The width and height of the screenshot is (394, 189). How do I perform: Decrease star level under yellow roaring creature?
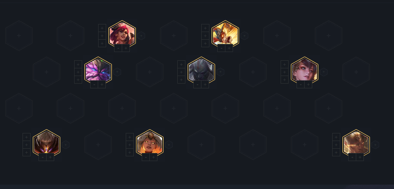point(221,48)
